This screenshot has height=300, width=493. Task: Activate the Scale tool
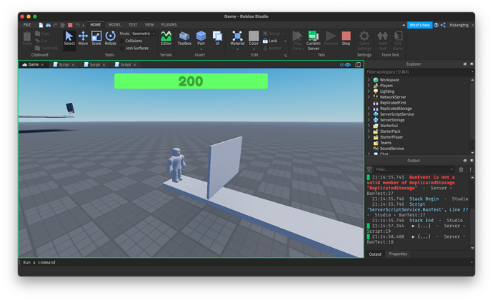[x=96, y=39]
